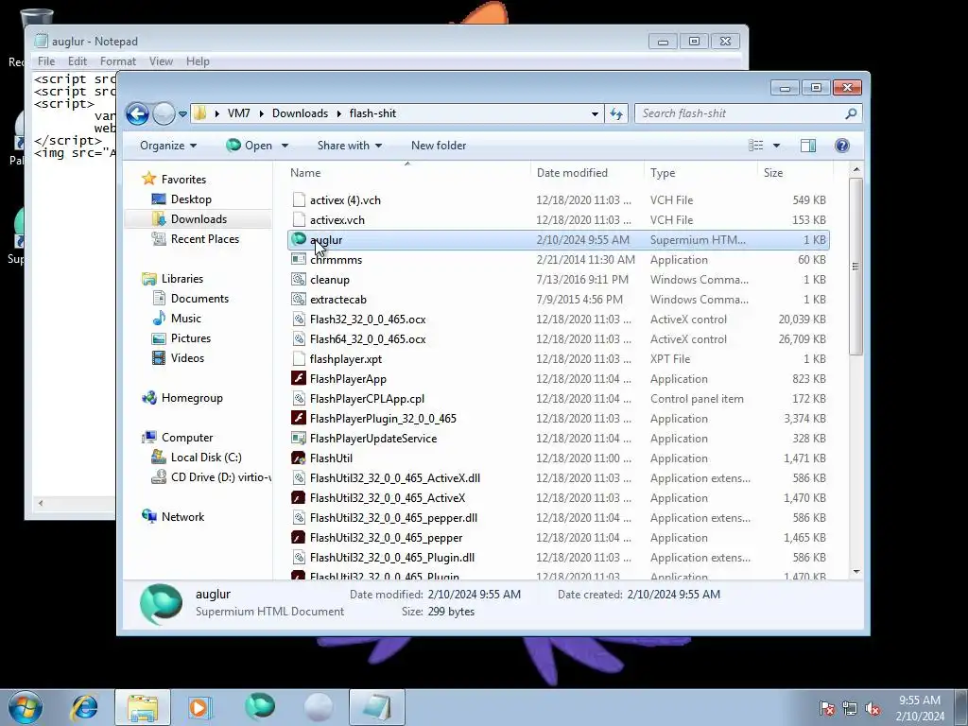The height and width of the screenshot is (726, 968).
Task: Select Flash32_32_0_0_465.ocx file icon
Action: (x=299, y=319)
